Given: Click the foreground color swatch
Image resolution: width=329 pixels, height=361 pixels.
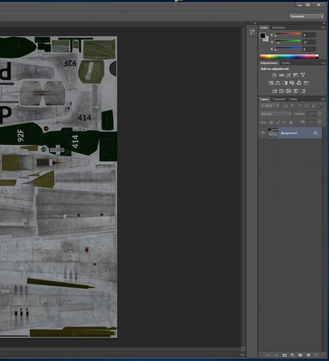Looking at the screenshot, I should [263, 36].
